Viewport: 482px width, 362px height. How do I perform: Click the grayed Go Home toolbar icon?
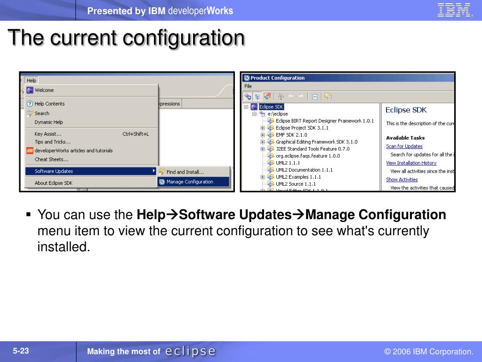tap(281, 96)
